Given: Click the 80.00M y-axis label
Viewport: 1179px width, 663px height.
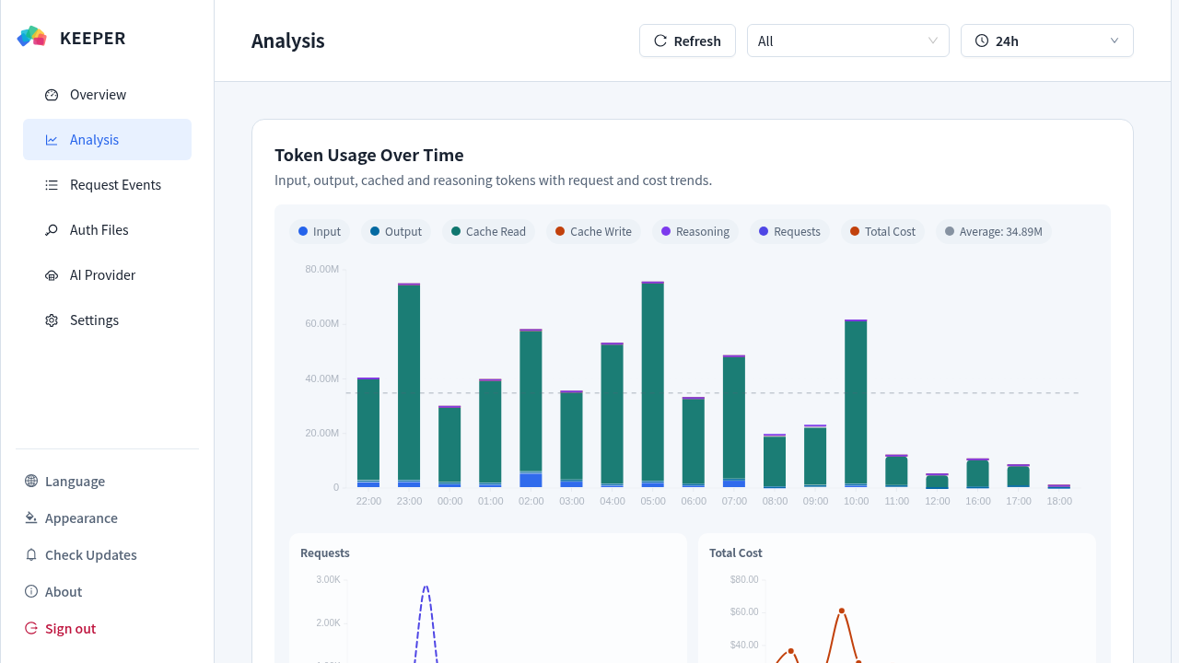Looking at the screenshot, I should coord(322,269).
